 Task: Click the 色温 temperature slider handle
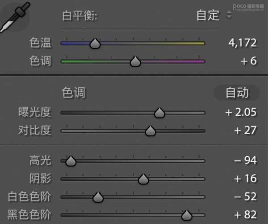coord(95,43)
